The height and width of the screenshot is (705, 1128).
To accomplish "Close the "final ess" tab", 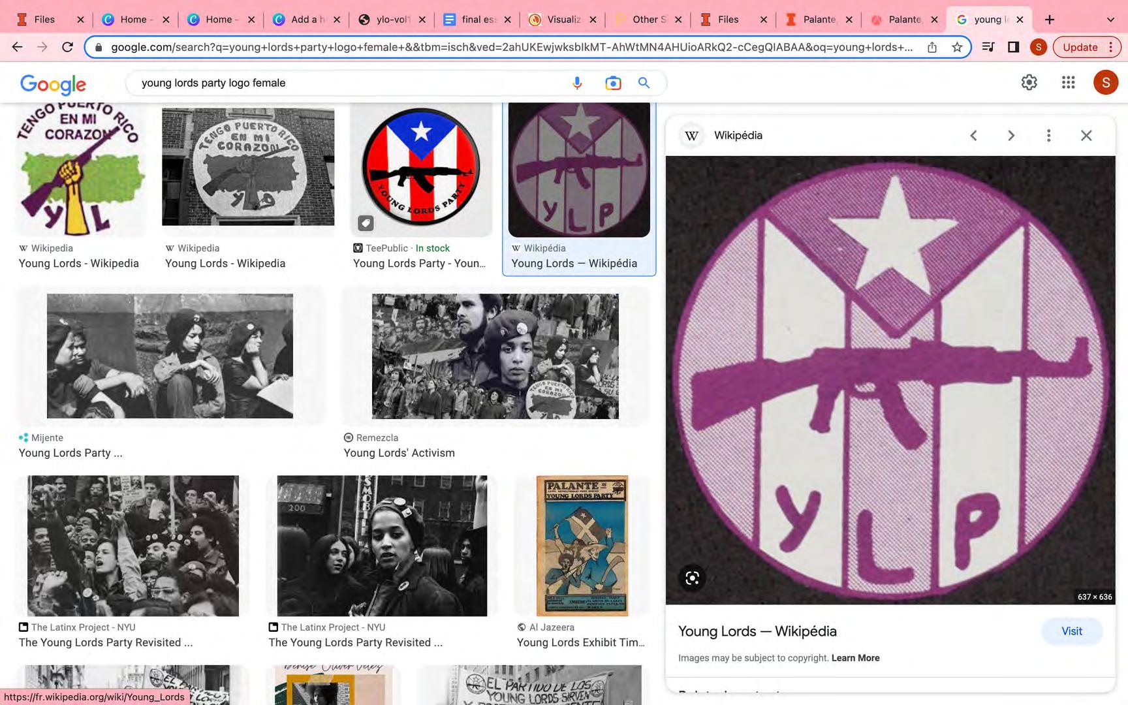I will click(x=508, y=20).
